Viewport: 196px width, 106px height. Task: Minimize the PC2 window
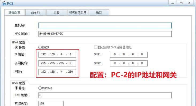pyautogui.click(x=173, y=3)
